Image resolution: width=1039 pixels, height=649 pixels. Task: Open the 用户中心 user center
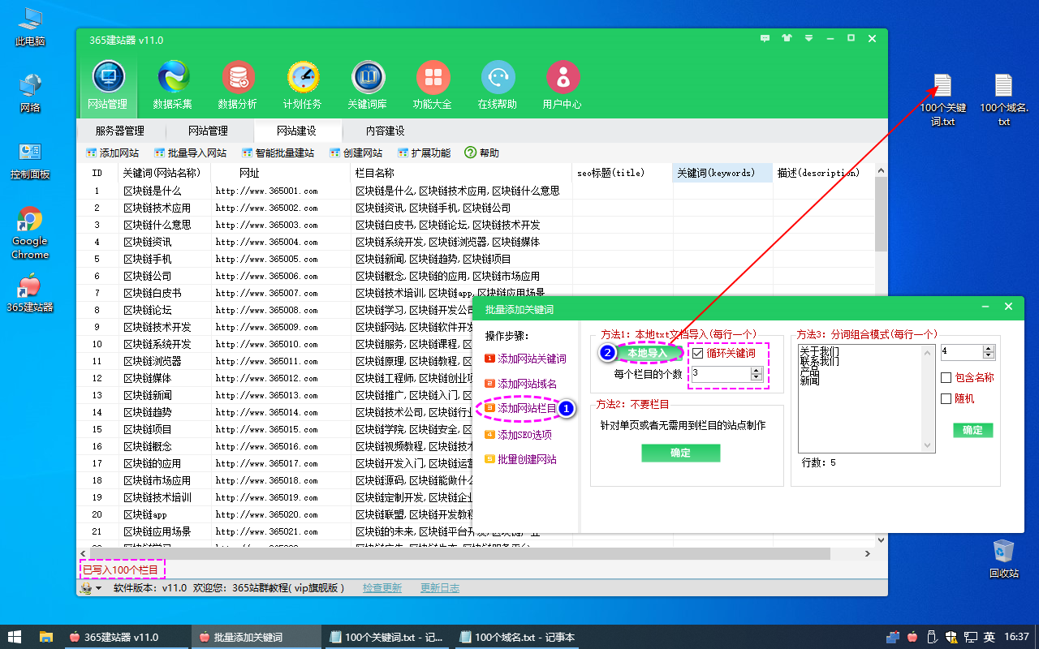563,86
